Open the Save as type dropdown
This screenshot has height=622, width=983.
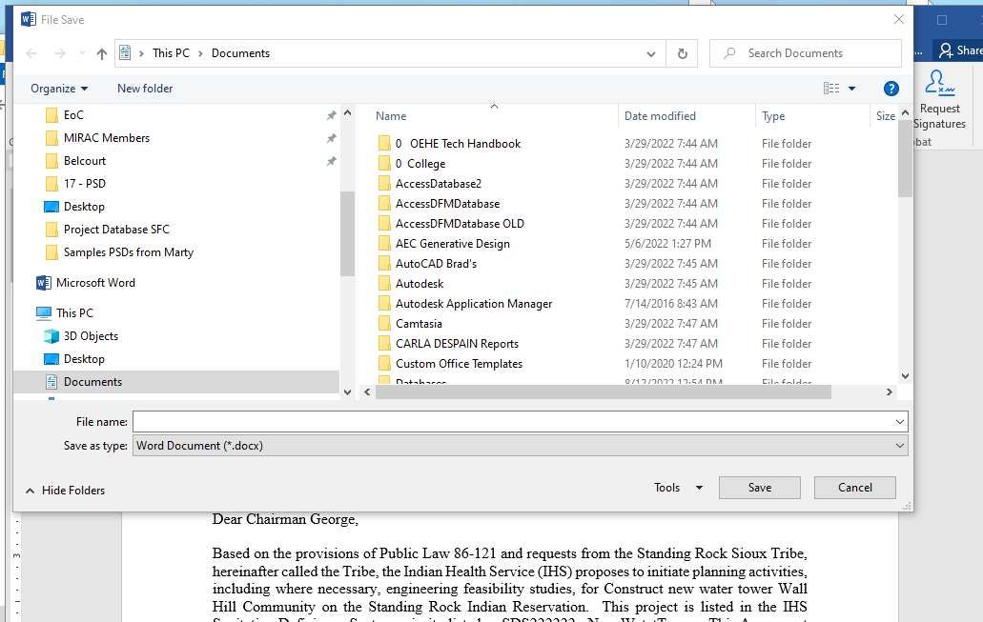click(x=520, y=446)
